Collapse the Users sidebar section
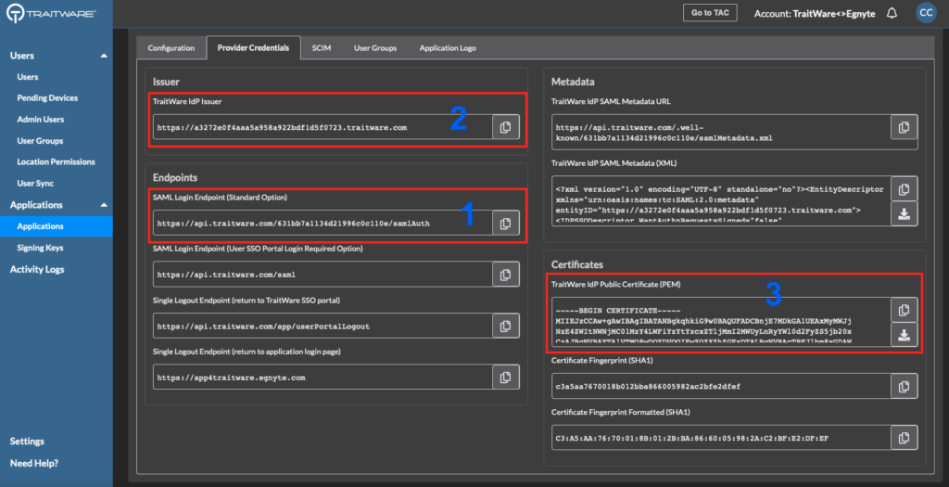This screenshot has width=949, height=487. click(x=104, y=56)
